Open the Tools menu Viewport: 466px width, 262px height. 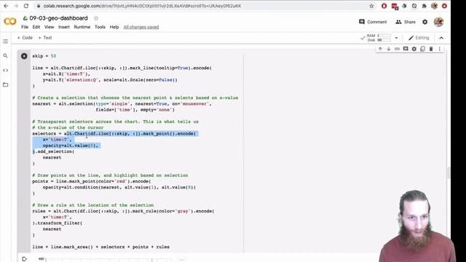(x=100, y=27)
